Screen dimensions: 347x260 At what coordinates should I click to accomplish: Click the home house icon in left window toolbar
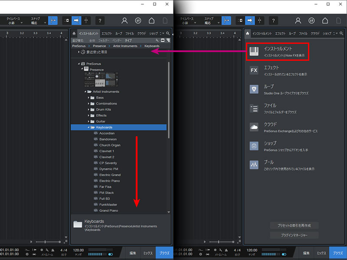click(x=151, y=20)
